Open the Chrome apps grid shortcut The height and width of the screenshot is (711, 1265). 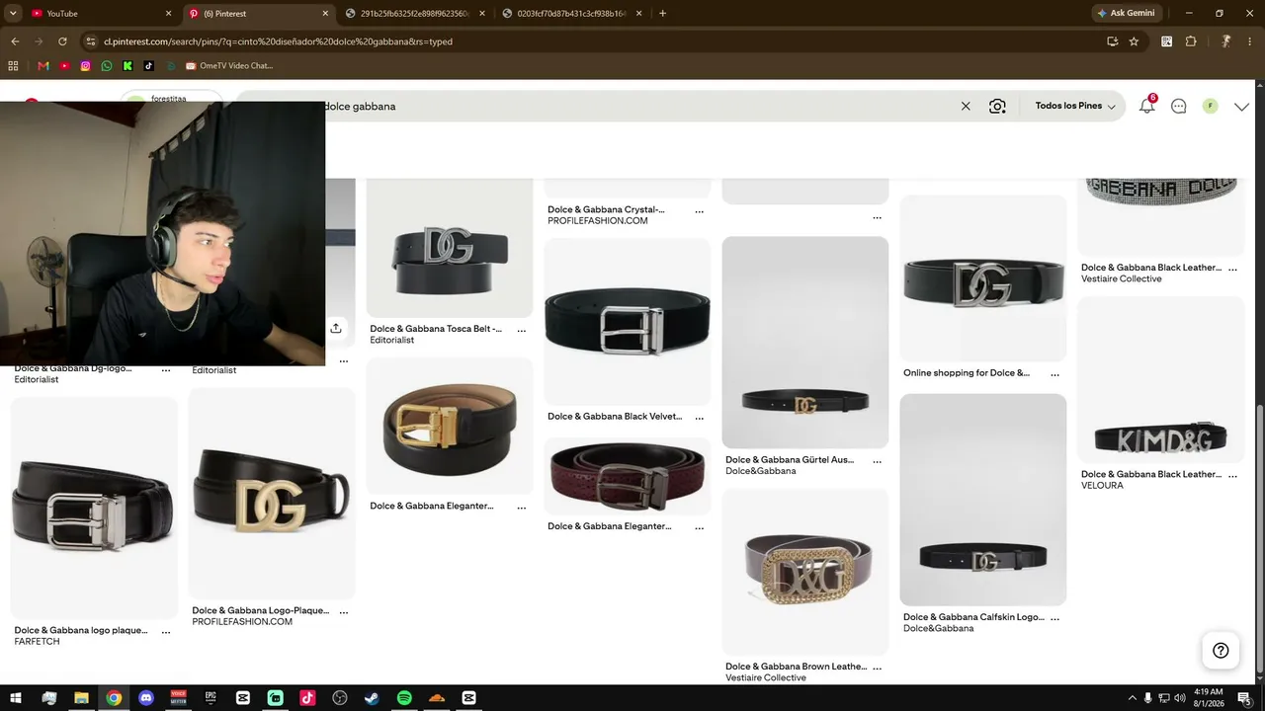13,66
